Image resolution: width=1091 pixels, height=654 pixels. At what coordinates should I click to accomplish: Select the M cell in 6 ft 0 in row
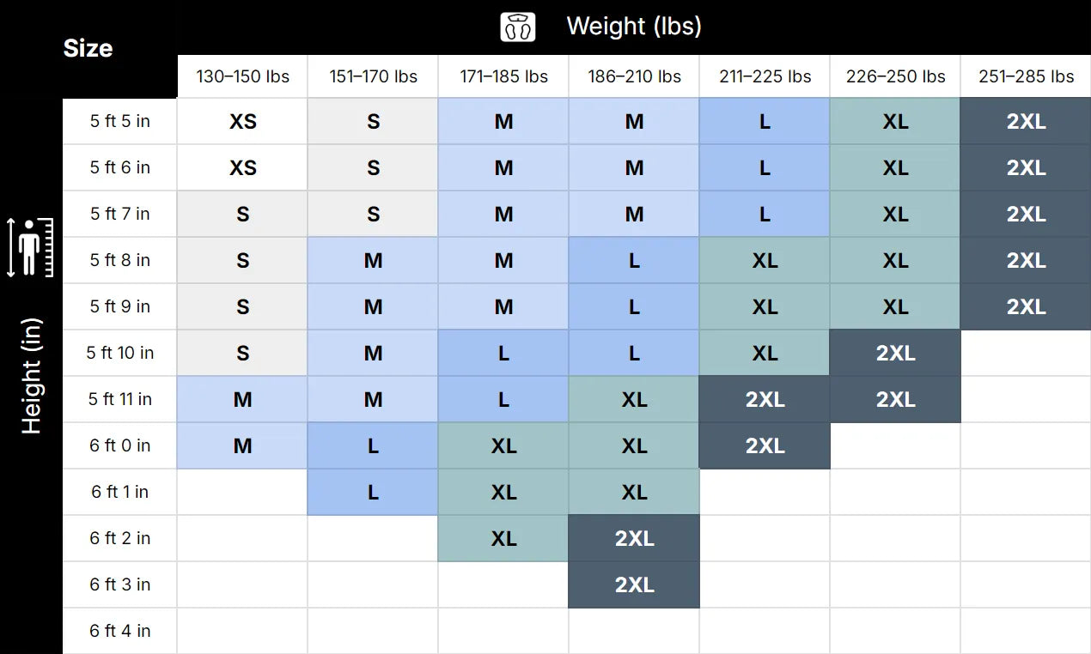242,445
